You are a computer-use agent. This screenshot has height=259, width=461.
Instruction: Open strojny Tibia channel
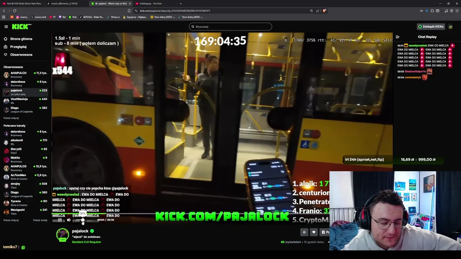[x=25, y=185]
